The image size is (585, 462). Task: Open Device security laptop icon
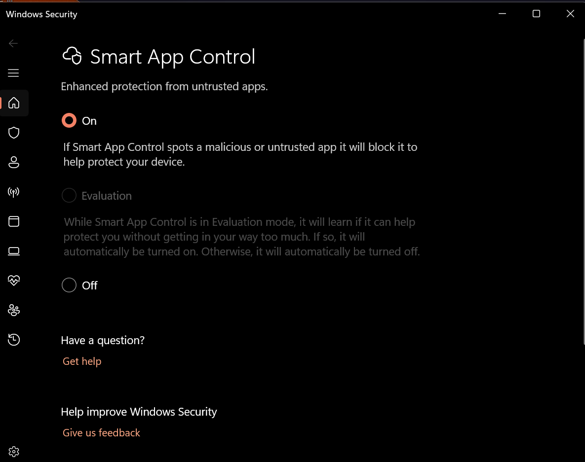point(14,251)
